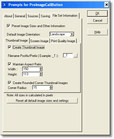Reset all default image sizes and settings
This screenshot has height=139, width=114.
click(x=42, y=101)
